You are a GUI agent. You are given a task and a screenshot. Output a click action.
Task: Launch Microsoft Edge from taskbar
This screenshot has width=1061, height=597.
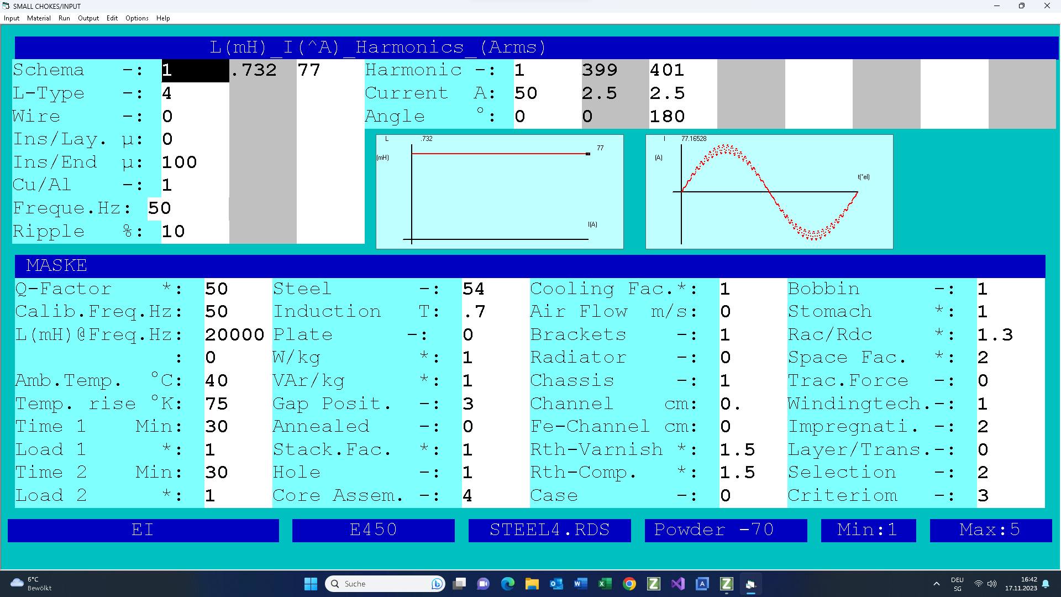(x=508, y=584)
